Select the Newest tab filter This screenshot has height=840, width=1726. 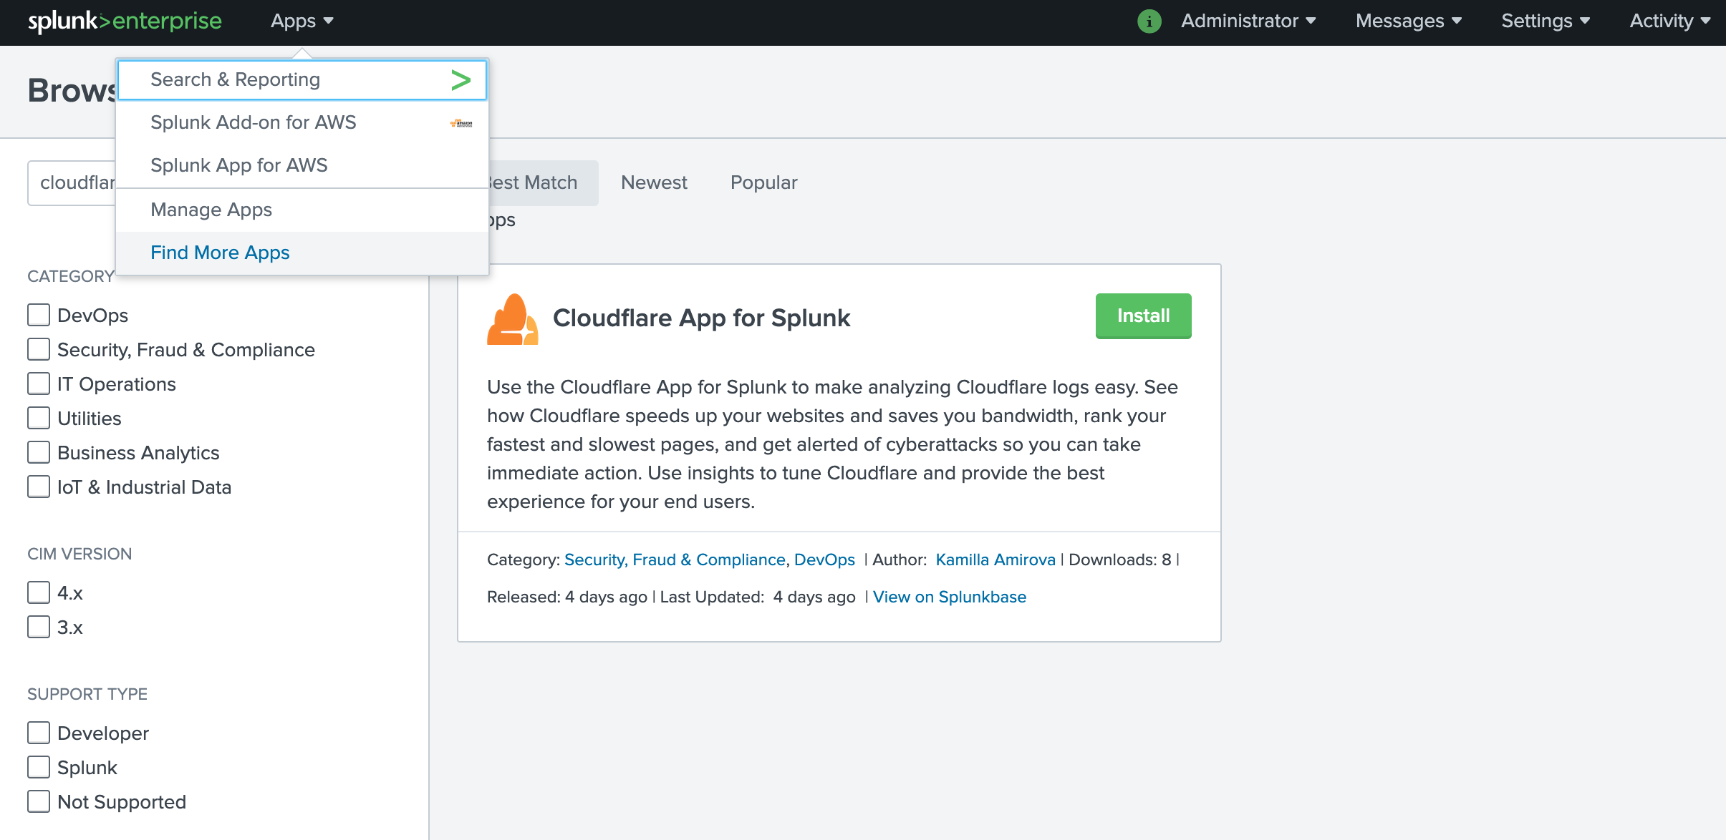[x=652, y=182]
